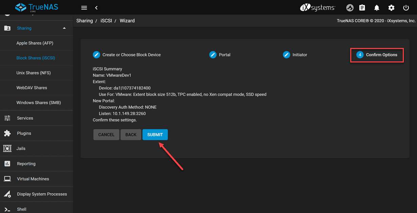Screen dimensions: 417x213
Task: Click the pencil icon for Portal step
Action: [x=213, y=55]
